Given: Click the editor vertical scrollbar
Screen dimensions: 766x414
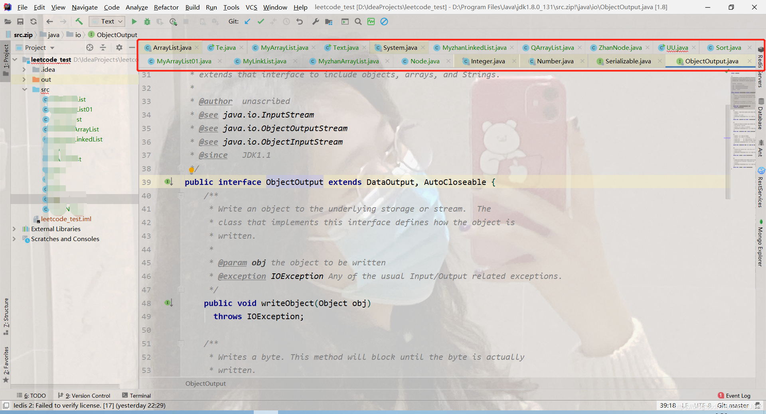Looking at the screenshot, I should pos(728,151).
